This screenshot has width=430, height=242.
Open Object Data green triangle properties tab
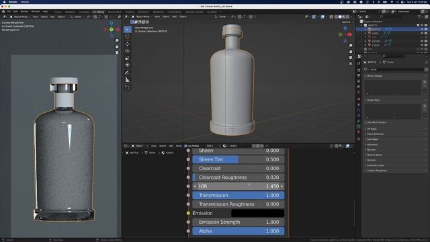359,126
